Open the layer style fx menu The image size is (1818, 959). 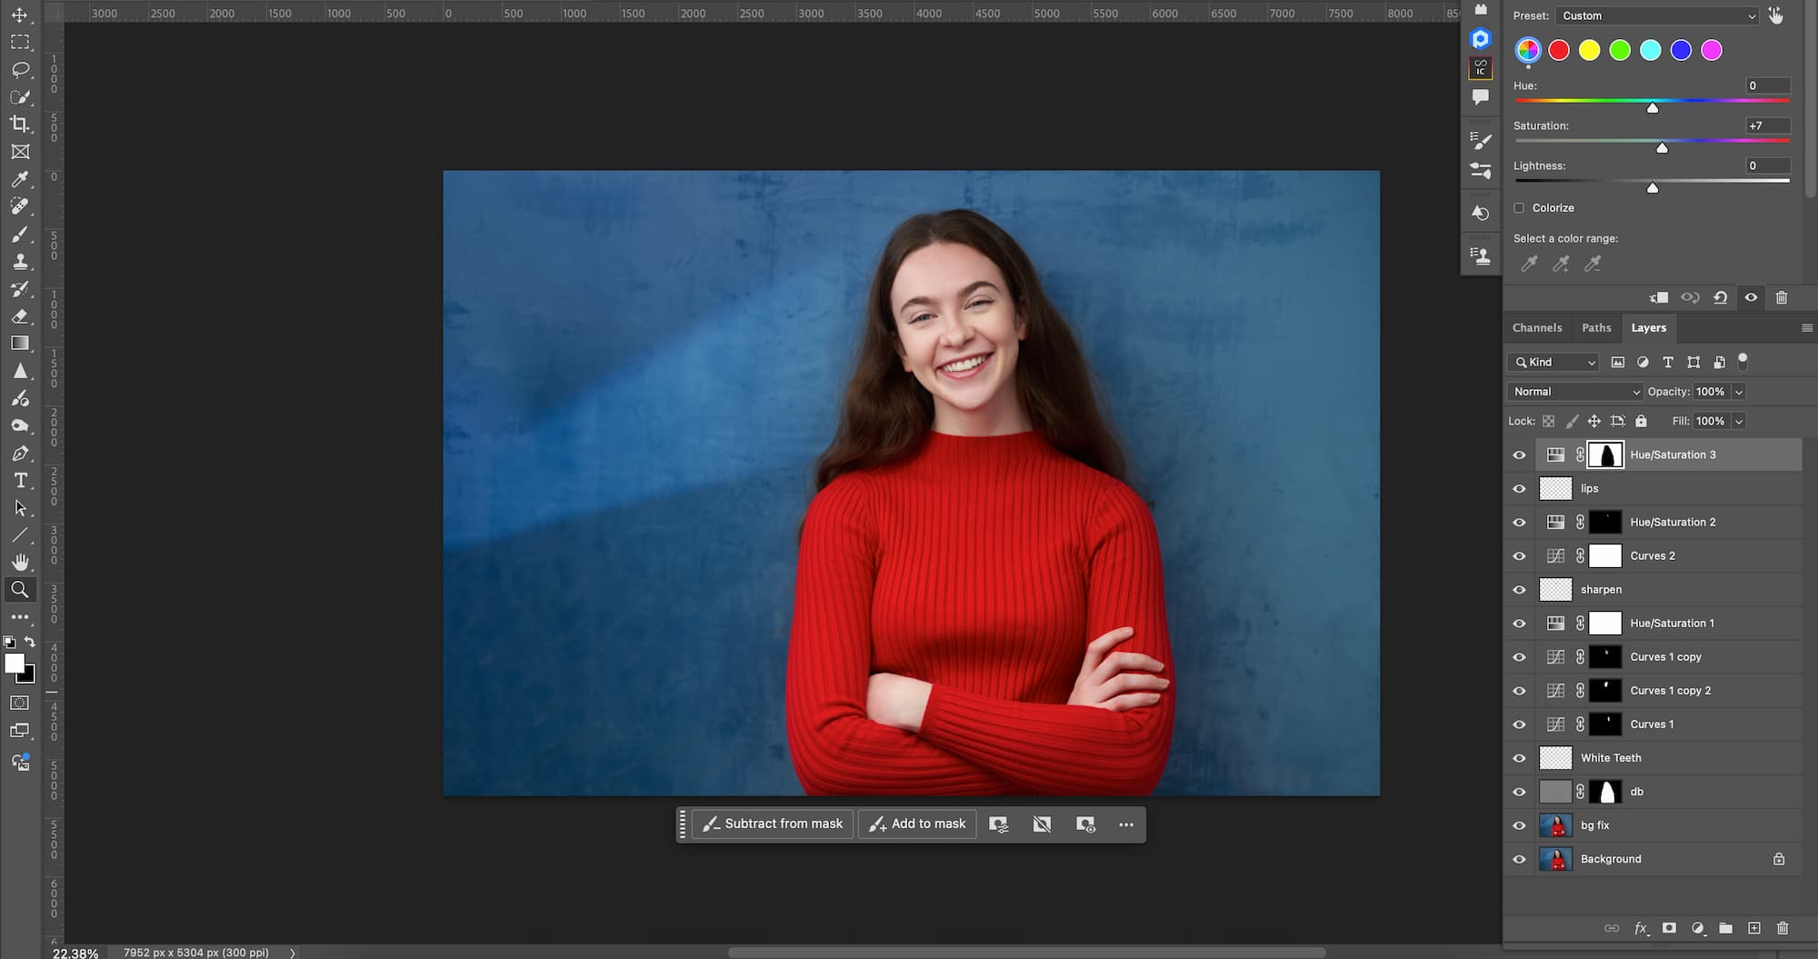click(1641, 928)
